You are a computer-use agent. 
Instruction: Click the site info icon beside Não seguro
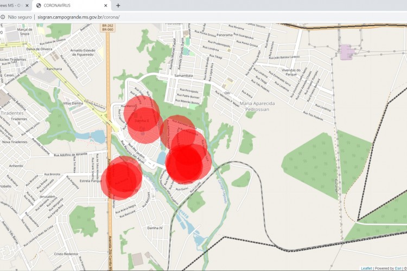[x=3, y=17]
